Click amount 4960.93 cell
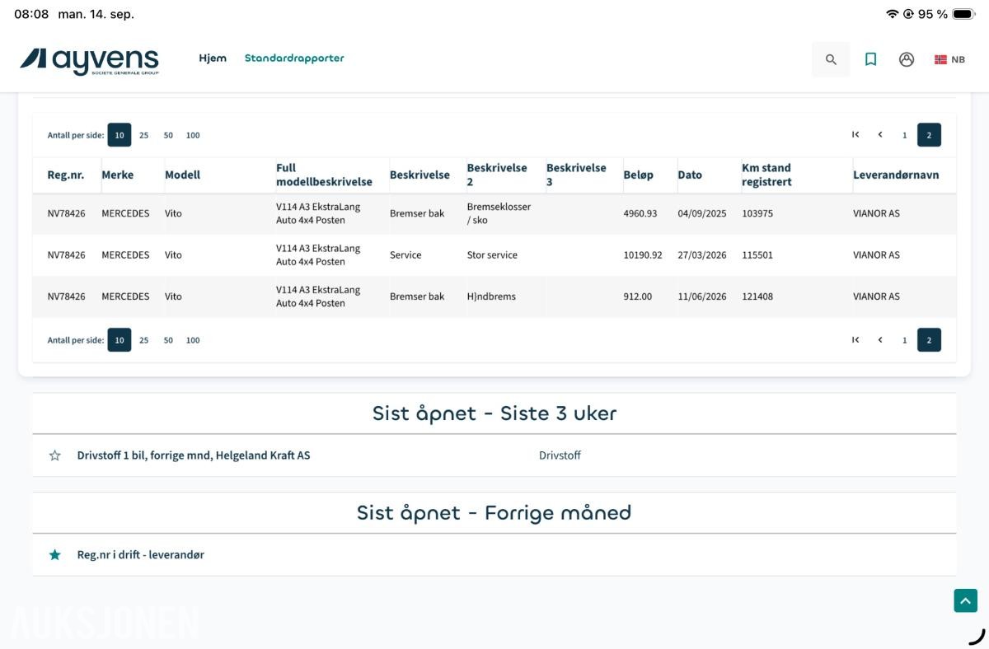Image resolution: width=989 pixels, height=649 pixels. [640, 213]
